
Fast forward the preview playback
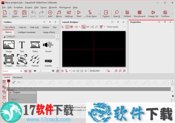pos(86,71)
